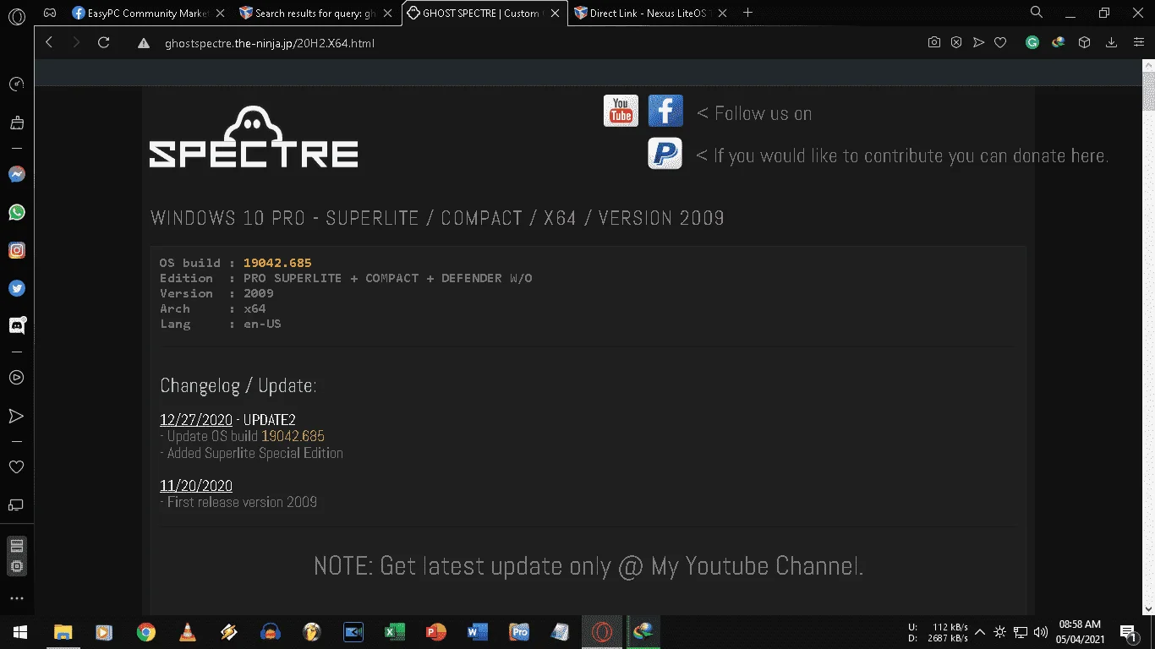Click the reload page button
The width and height of the screenshot is (1155, 649).
click(104, 42)
